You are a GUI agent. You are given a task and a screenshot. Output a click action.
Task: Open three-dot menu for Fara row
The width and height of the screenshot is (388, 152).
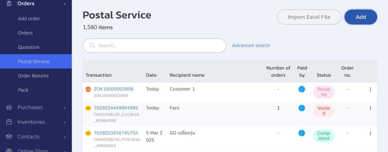[x=370, y=108]
